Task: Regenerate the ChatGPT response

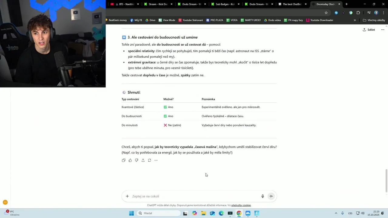Action: pyautogui.click(x=149, y=160)
